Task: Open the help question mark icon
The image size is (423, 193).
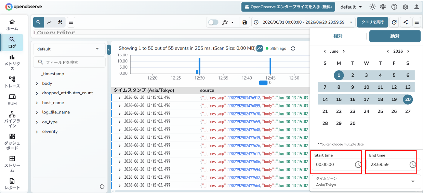Action: point(394,7)
